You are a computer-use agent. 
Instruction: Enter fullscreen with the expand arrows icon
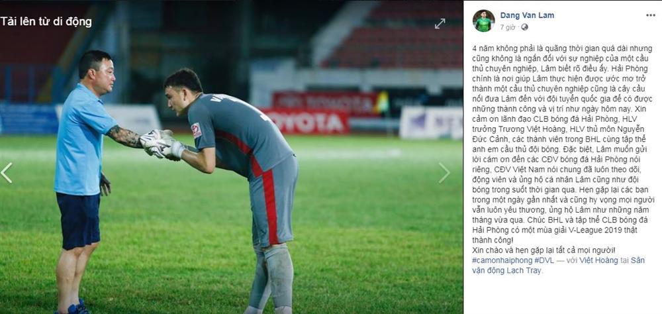[440, 24]
